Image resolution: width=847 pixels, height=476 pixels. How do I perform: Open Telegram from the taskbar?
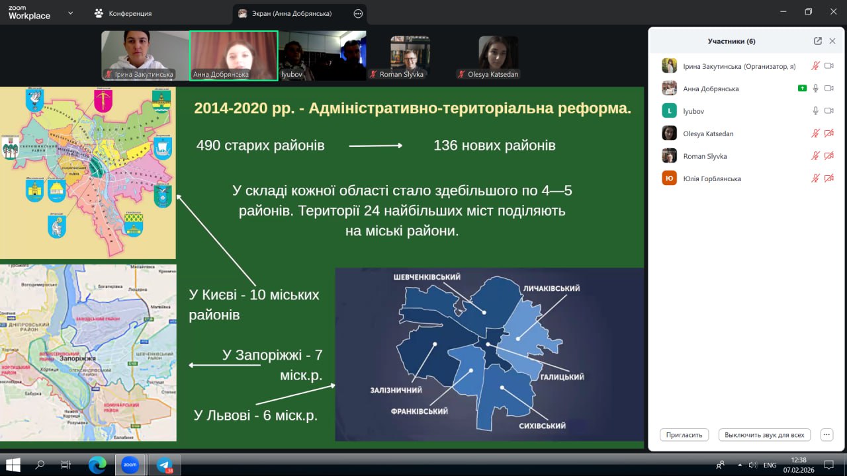(164, 465)
